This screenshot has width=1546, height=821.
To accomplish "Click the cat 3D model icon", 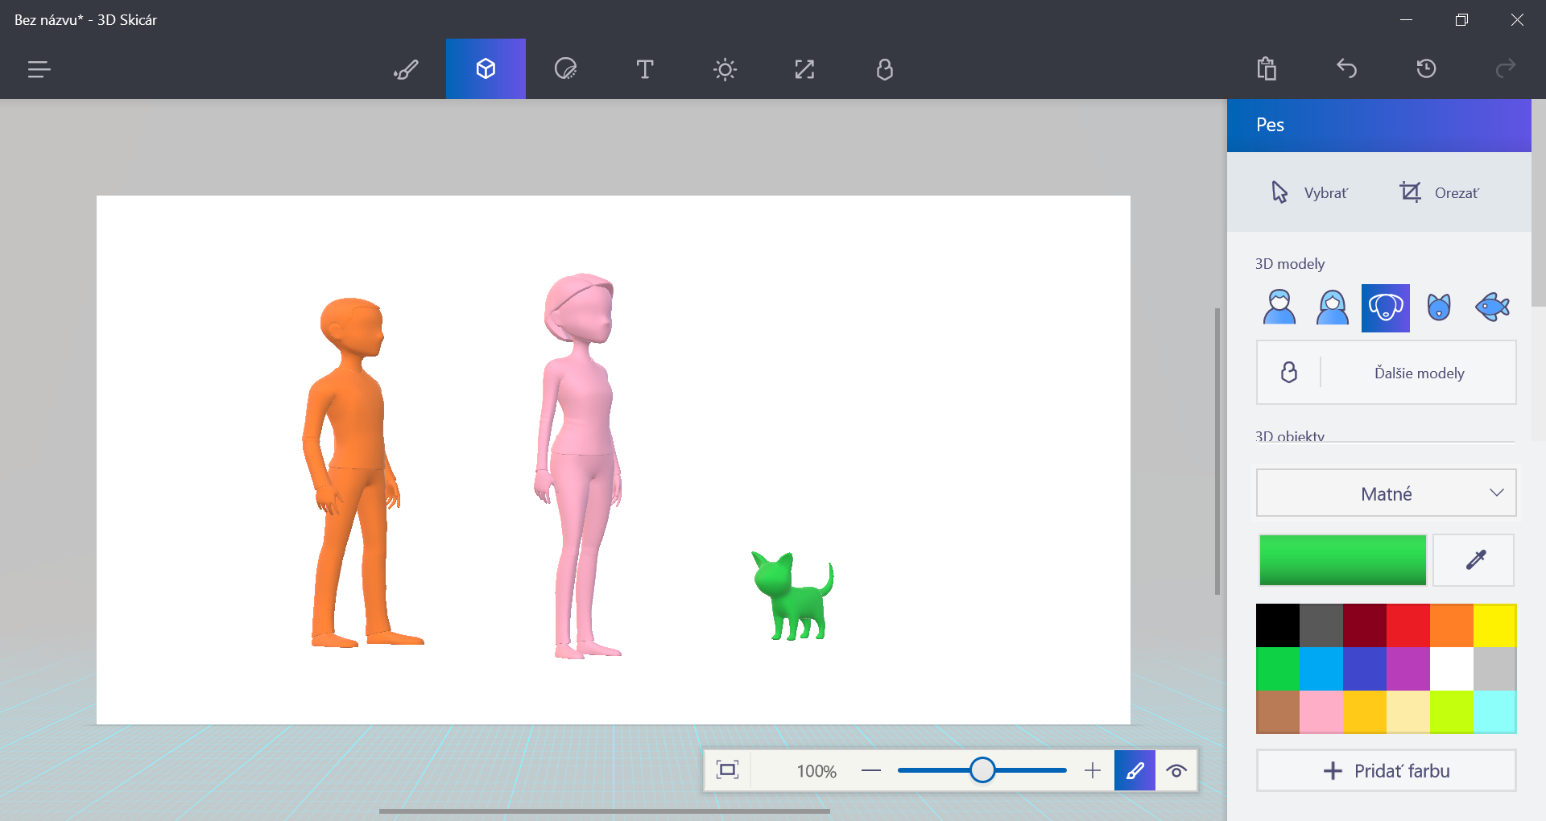I will pos(1438,307).
